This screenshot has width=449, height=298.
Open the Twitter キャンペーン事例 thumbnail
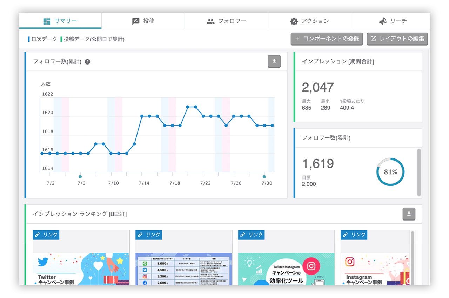(x=81, y=268)
